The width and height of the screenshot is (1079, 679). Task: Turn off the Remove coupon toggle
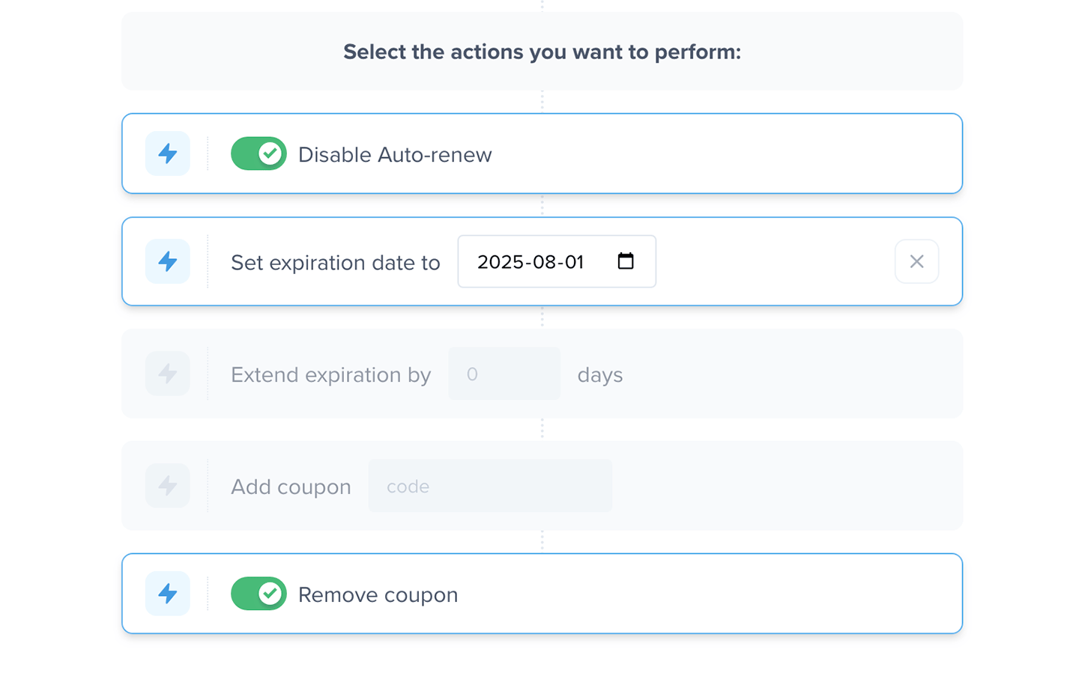(x=259, y=594)
